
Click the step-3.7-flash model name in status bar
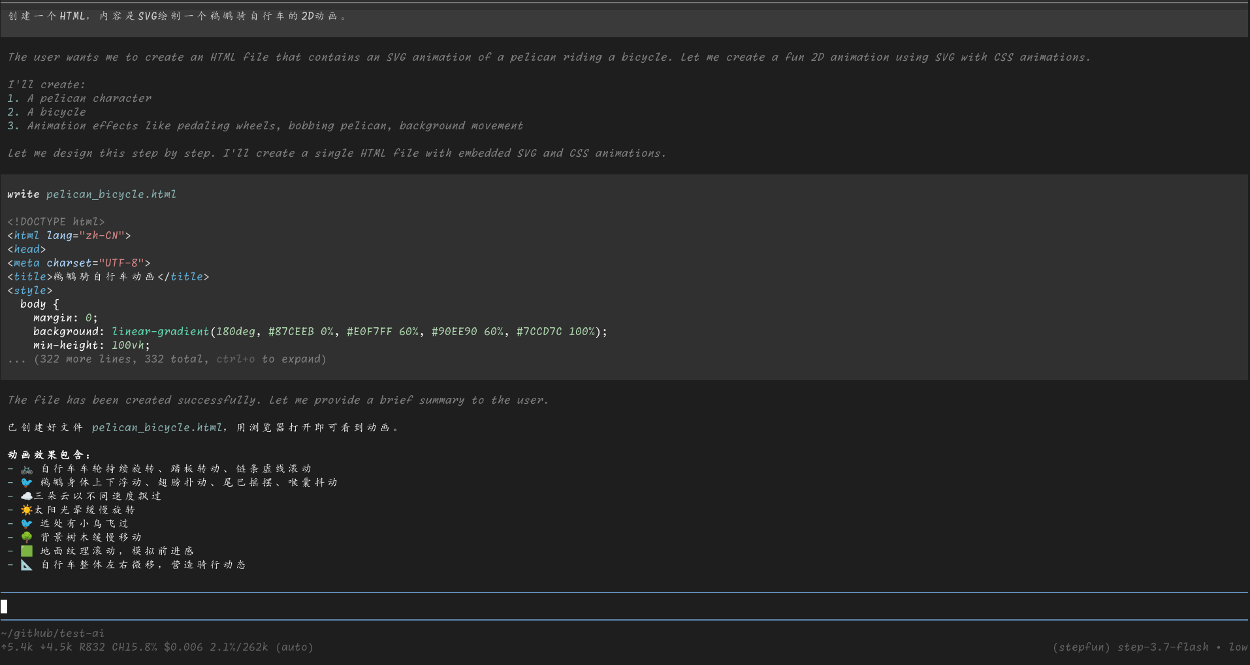(1162, 647)
